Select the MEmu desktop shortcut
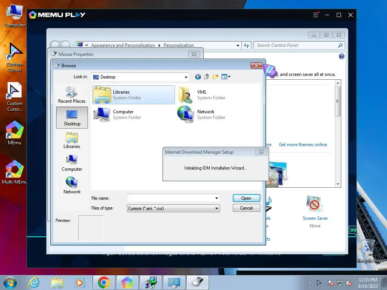The image size is (387, 290). (15, 133)
